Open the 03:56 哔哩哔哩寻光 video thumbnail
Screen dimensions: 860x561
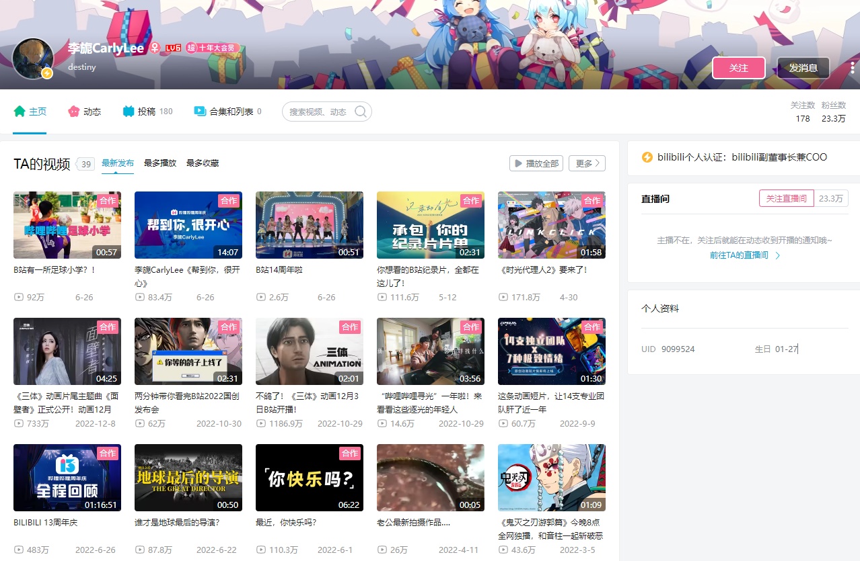coord(431,351)
